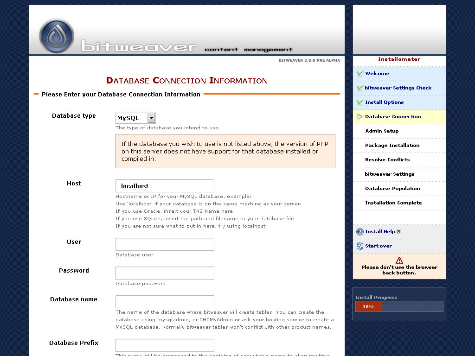The height and width of the screenshot is (356, 475).
Task: Click the 'Database user' hint text
Action: click(134, 255)
